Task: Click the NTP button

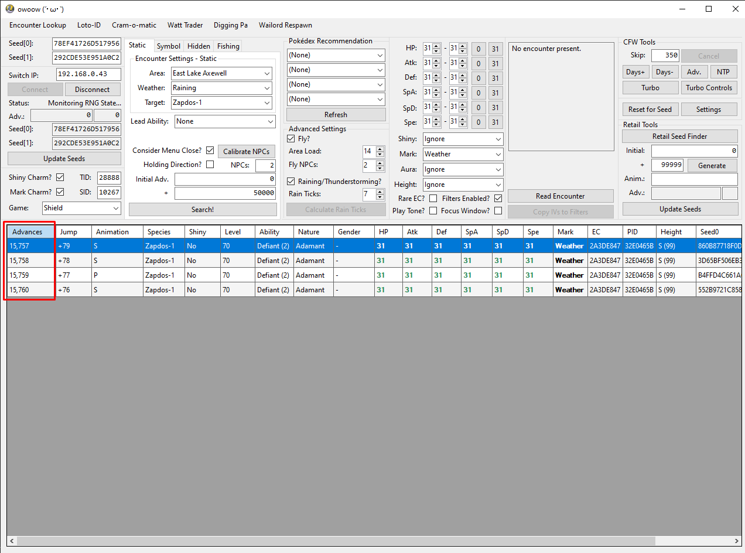Action: pos(723,72)
